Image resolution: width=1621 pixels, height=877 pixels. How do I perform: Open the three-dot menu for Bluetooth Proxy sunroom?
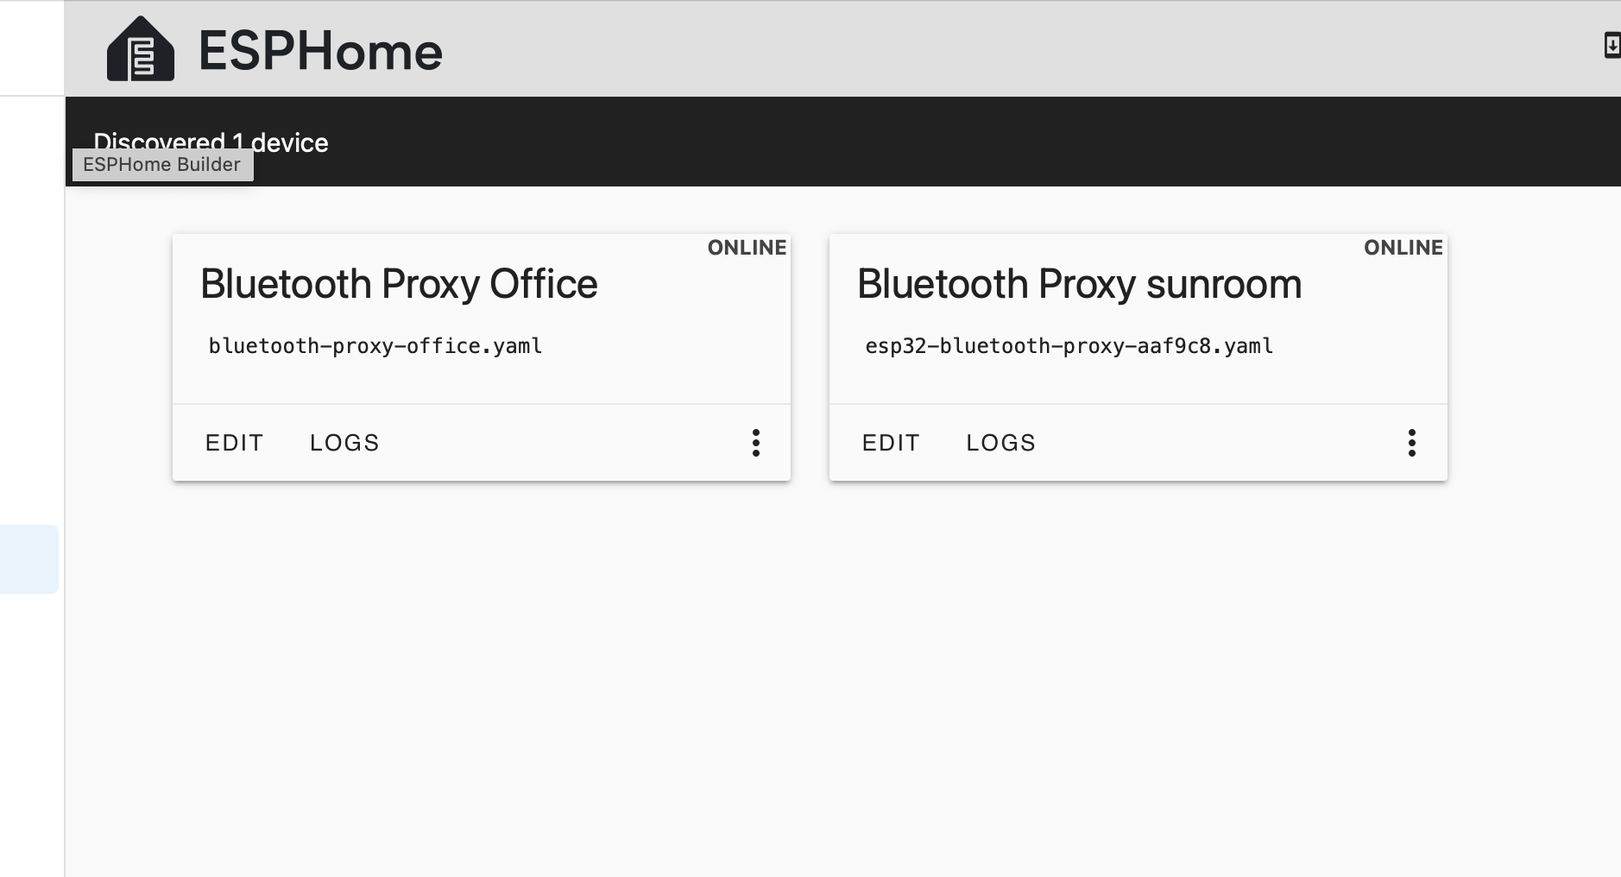1411,443
